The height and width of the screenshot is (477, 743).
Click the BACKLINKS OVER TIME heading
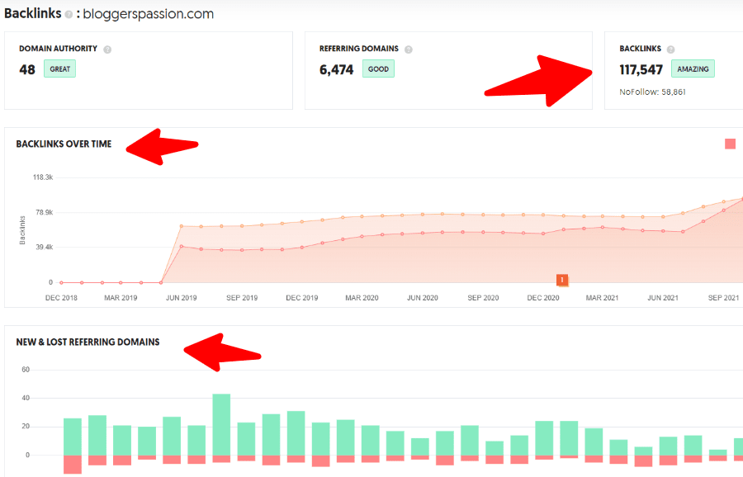coord(64,144)
